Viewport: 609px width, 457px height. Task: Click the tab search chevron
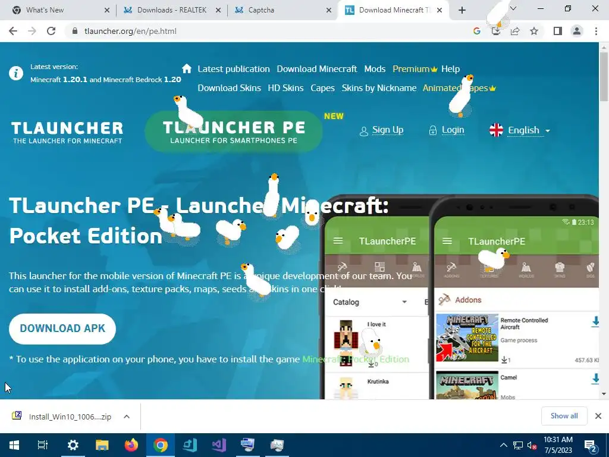pos(513,8)
